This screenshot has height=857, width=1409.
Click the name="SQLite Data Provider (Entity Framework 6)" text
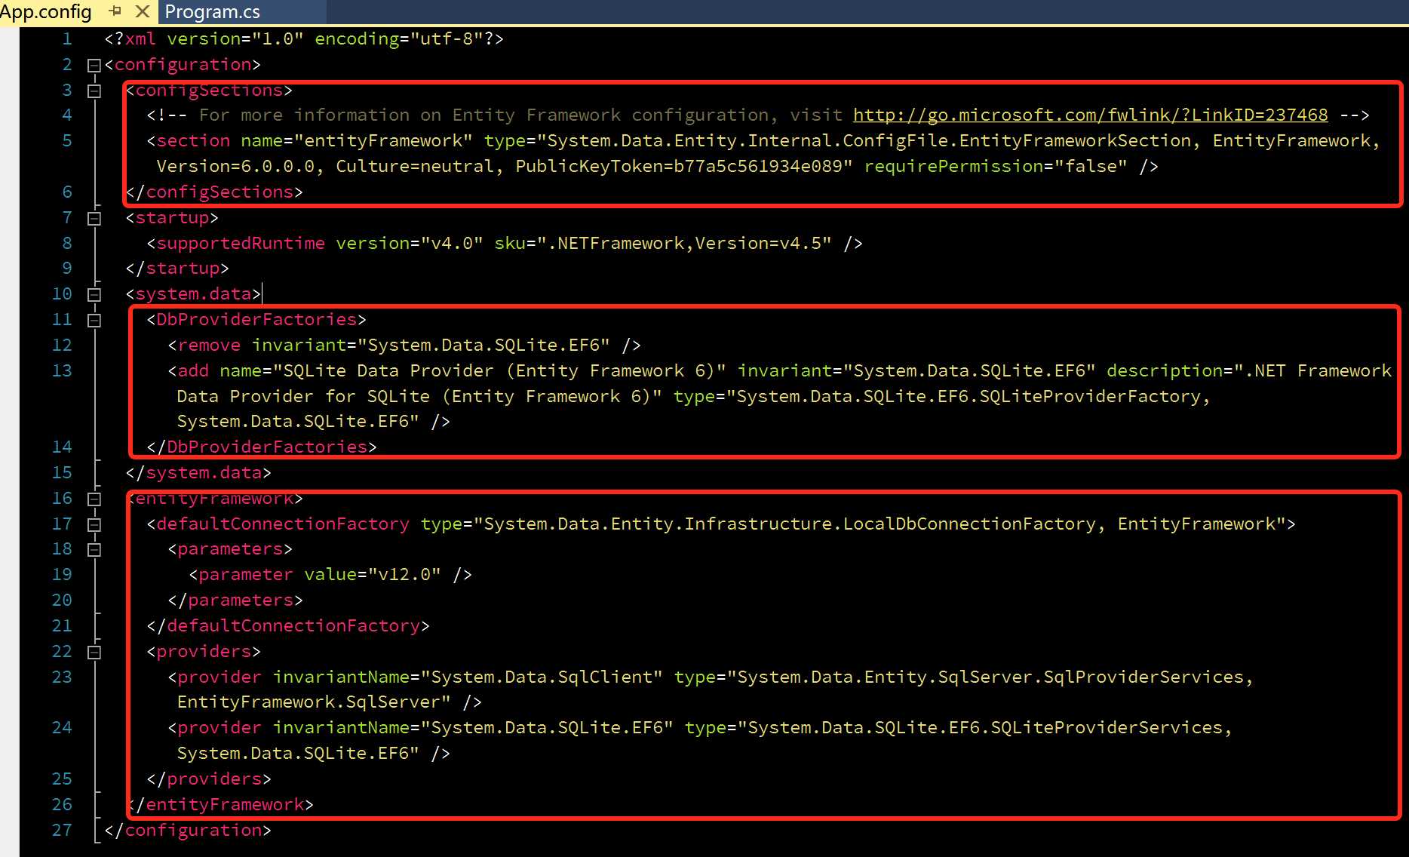[473, 370]
